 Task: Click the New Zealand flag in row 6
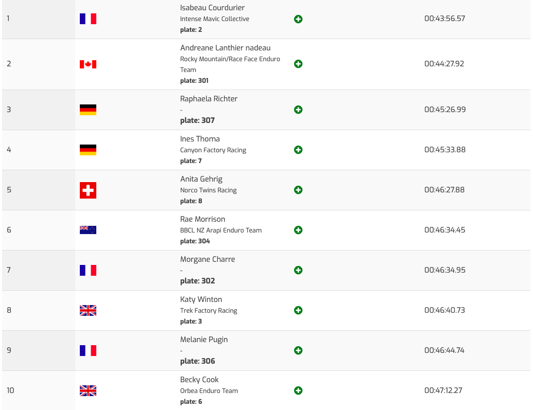click(x=88, y=230)
